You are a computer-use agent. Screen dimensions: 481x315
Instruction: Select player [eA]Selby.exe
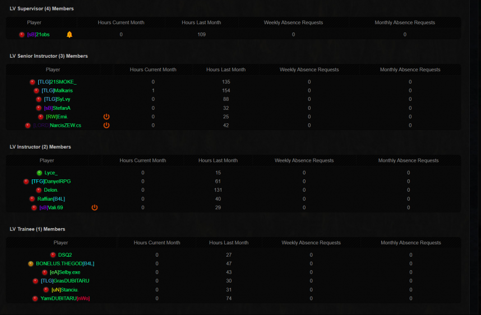[65, 272]
